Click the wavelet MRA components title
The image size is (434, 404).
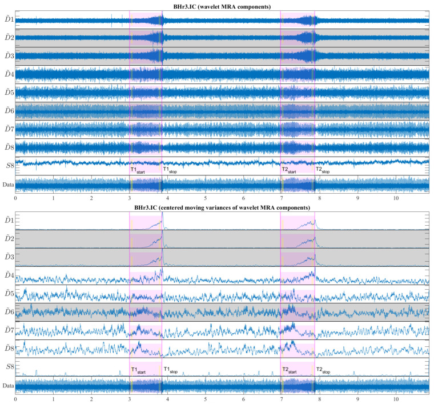(x=222, y=7)
